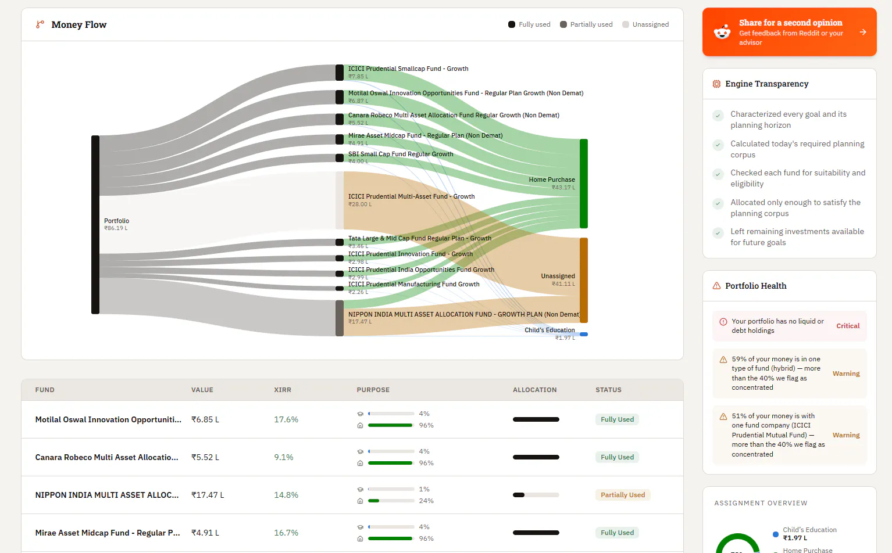Click the black Portfolio node in the Sankey chart
The height and width of the screenshot is (553, 892).
(95, 225)
